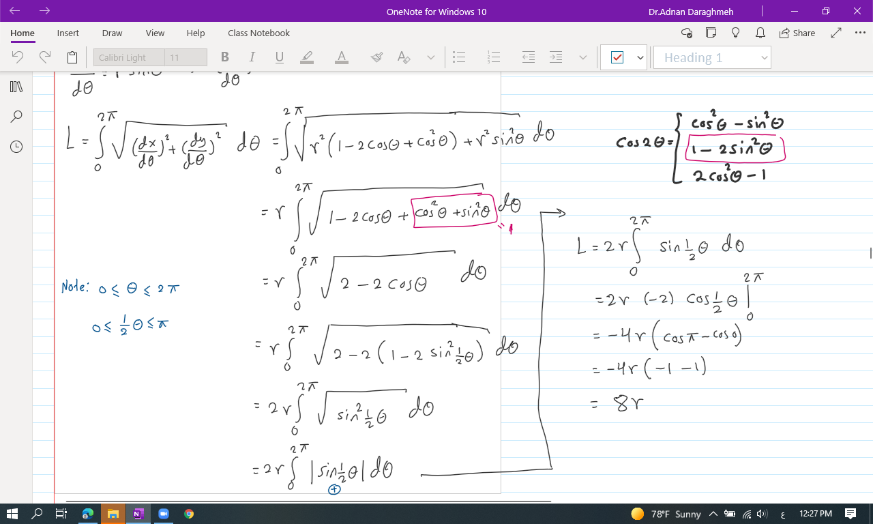Screen dimensions: 873x524
Task: Open the Draw tab
Action: [112, 33]
